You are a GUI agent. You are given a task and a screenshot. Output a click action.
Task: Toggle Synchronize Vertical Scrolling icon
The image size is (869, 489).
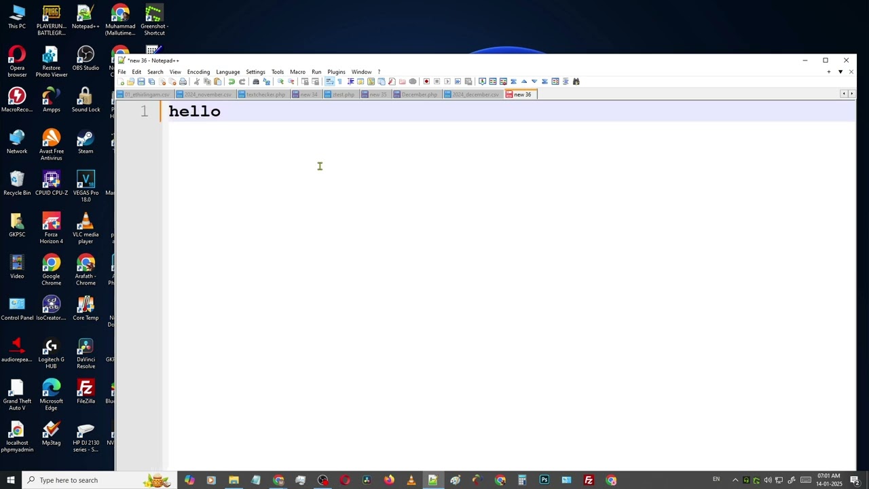[305, 81]
